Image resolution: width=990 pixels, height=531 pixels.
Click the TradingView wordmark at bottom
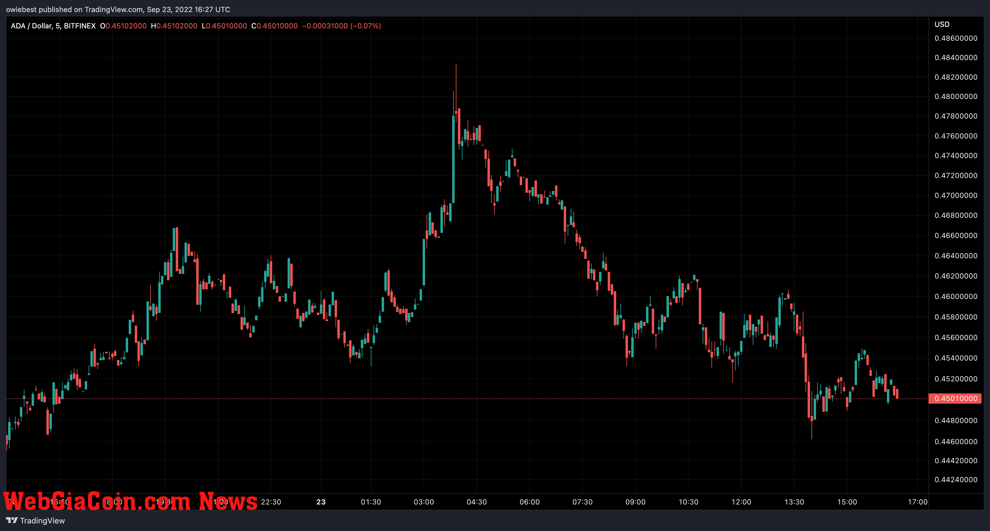(42, 521)
